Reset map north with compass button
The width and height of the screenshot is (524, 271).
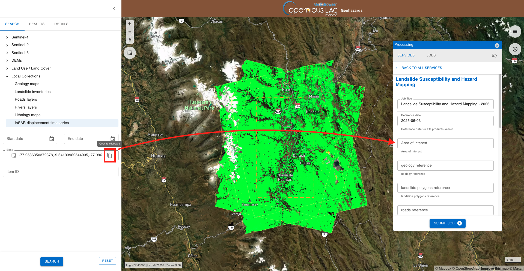pyautogui.click(x=130, y=40)
